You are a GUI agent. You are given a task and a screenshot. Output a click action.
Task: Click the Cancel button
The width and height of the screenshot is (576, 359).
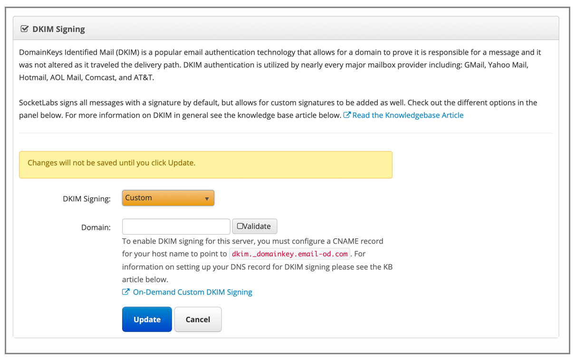pos(198,319)
